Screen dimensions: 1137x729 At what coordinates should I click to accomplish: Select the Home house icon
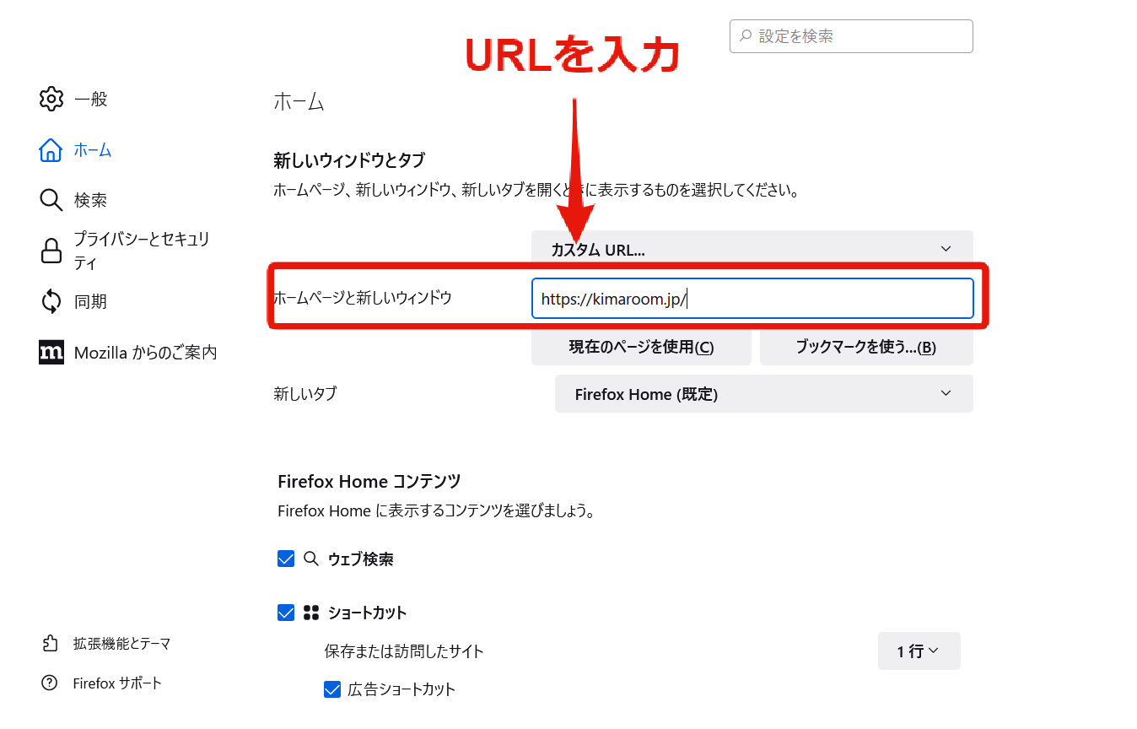coord(51,150)
